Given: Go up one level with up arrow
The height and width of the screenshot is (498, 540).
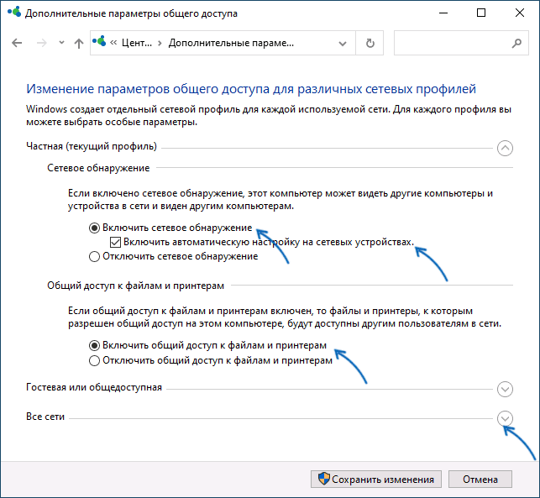Looking at the screenshot, I should click(79, 43).
